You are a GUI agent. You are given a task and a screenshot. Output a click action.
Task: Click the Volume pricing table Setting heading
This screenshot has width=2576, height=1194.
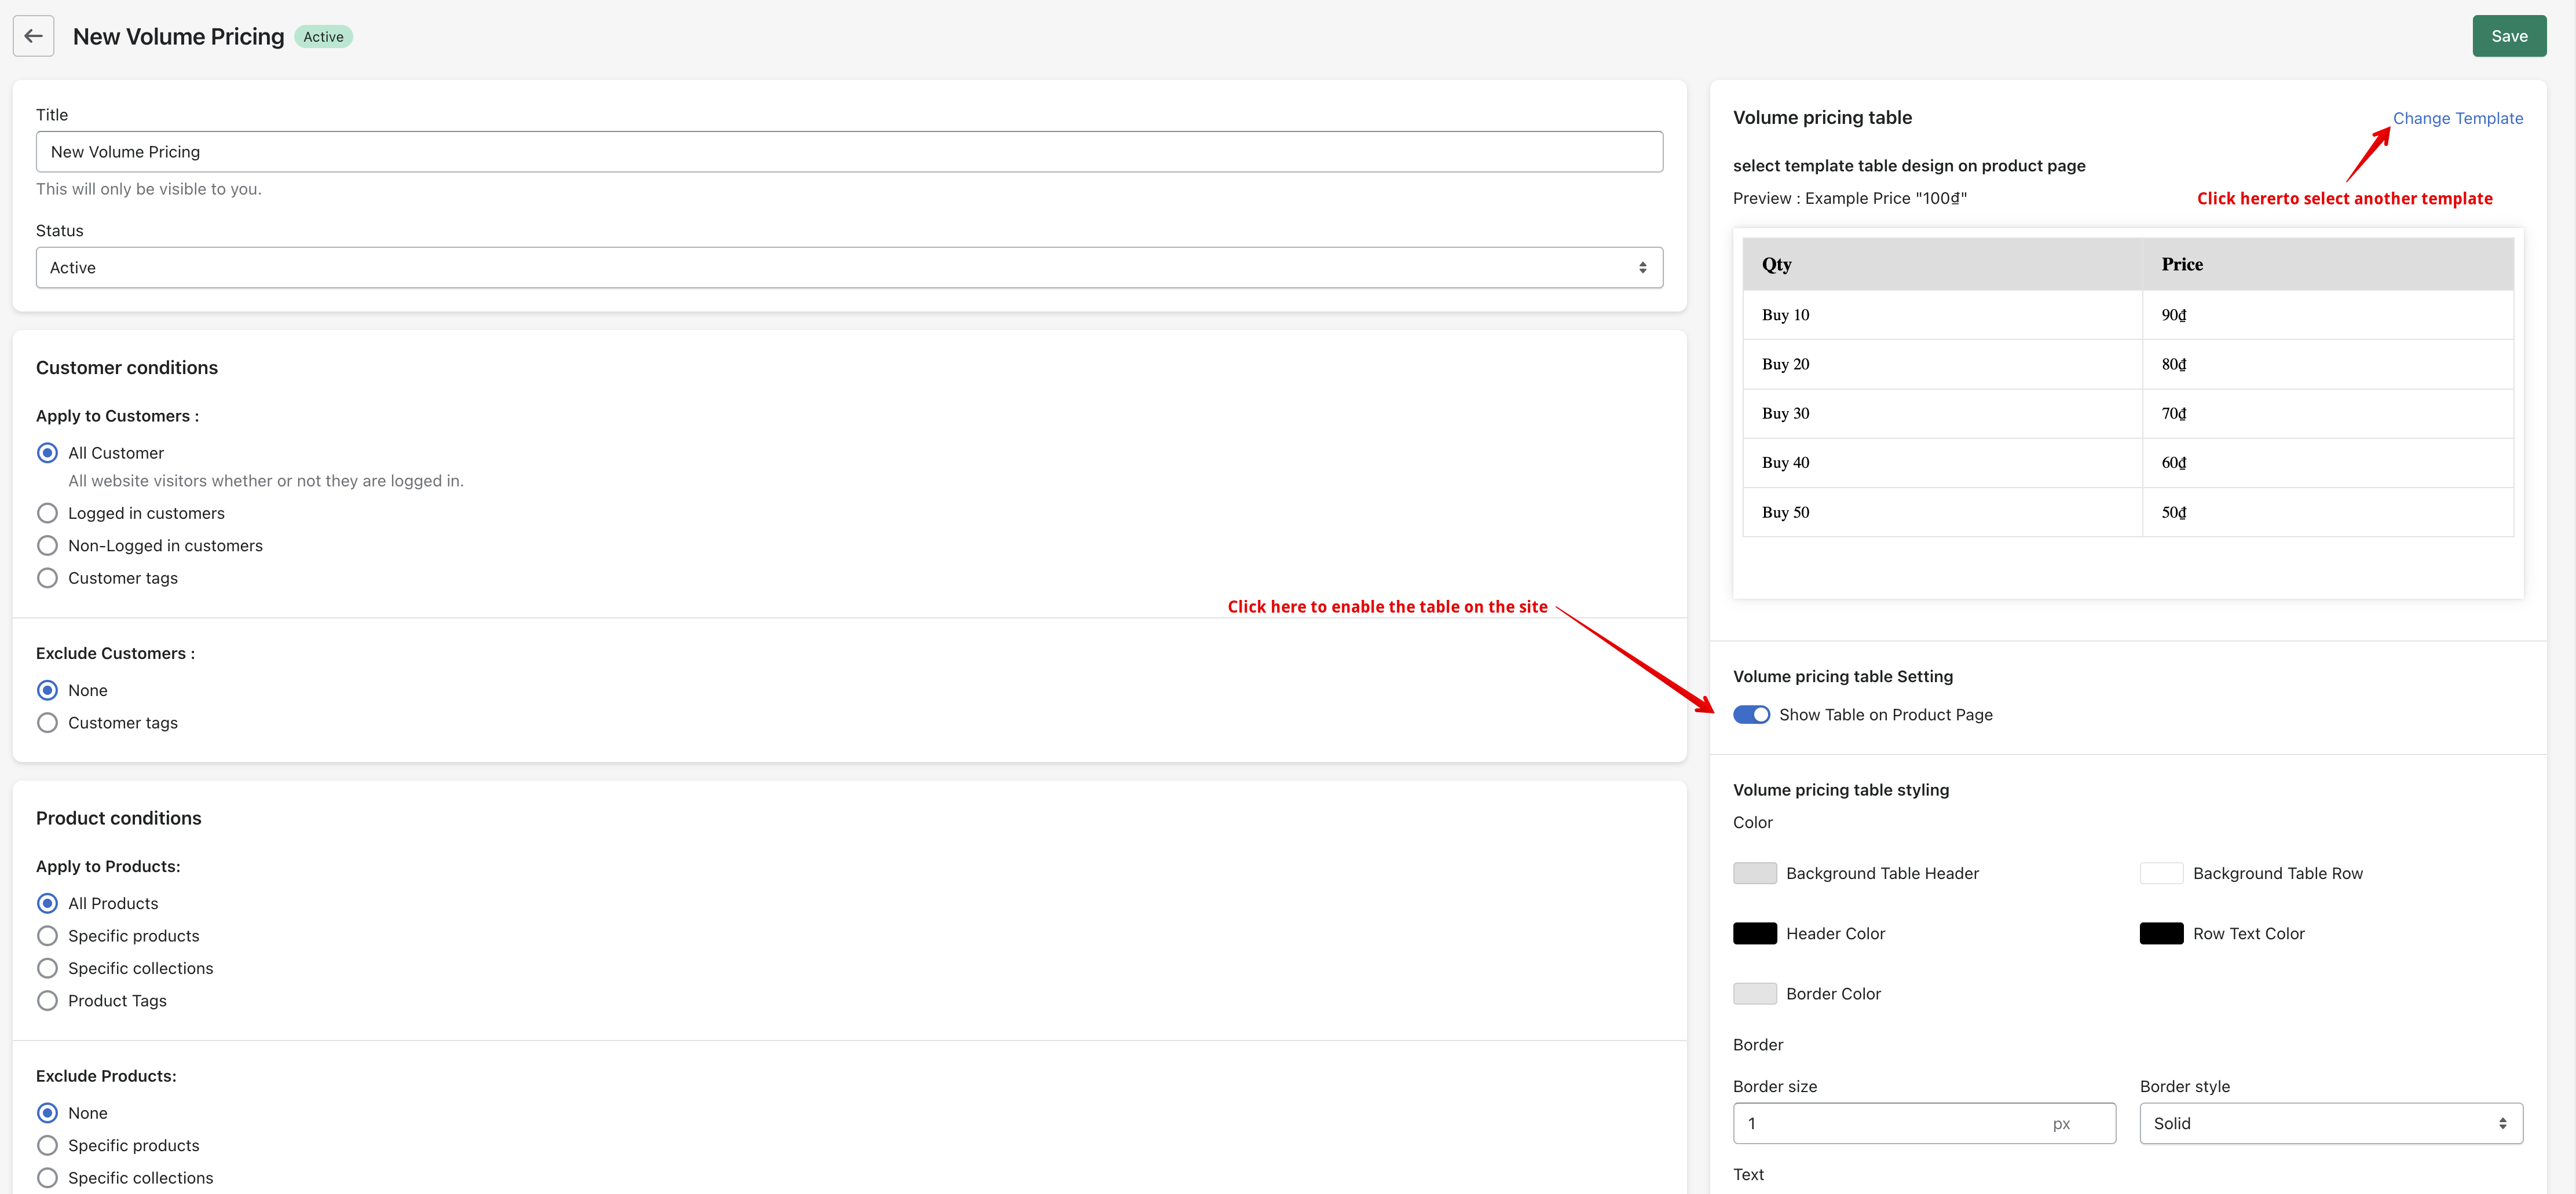1842,677
